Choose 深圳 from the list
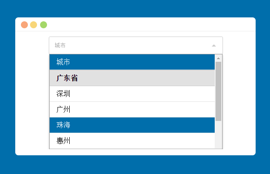This screenshot has height=174, width=270. 132,94
